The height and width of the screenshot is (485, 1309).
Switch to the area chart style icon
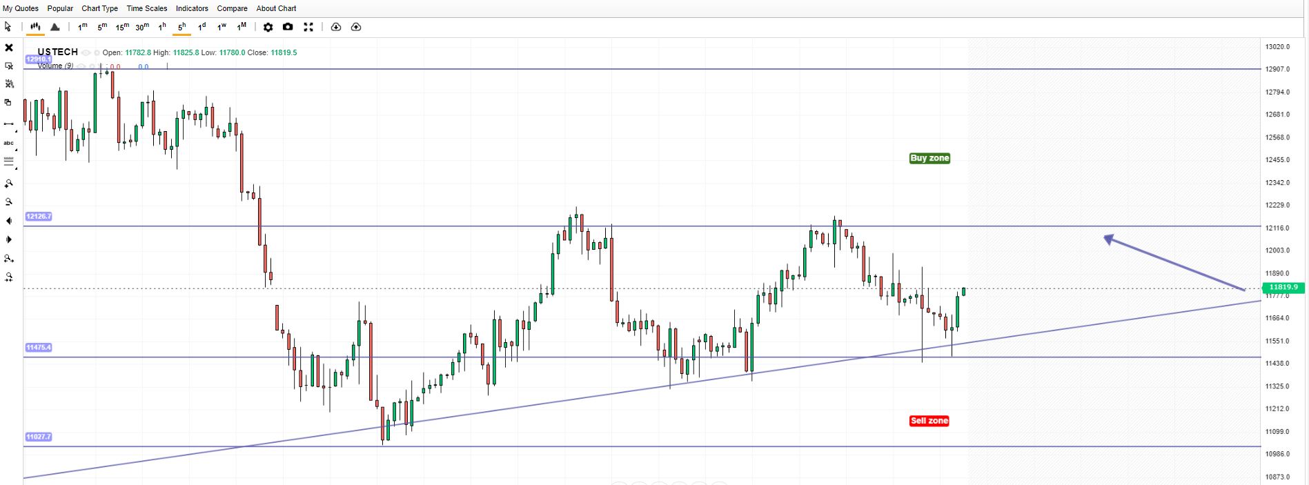[55, 27]
